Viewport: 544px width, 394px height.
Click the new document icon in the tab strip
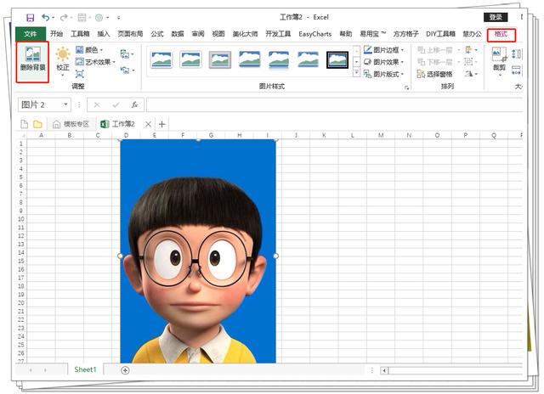tap(25, 124)
